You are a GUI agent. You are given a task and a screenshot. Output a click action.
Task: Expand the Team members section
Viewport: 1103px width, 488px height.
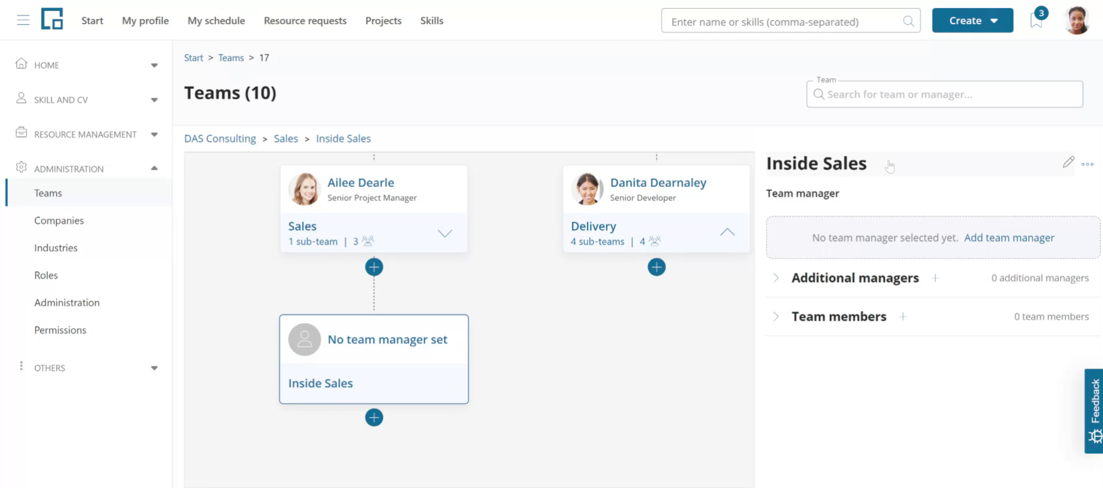(776, 316)
